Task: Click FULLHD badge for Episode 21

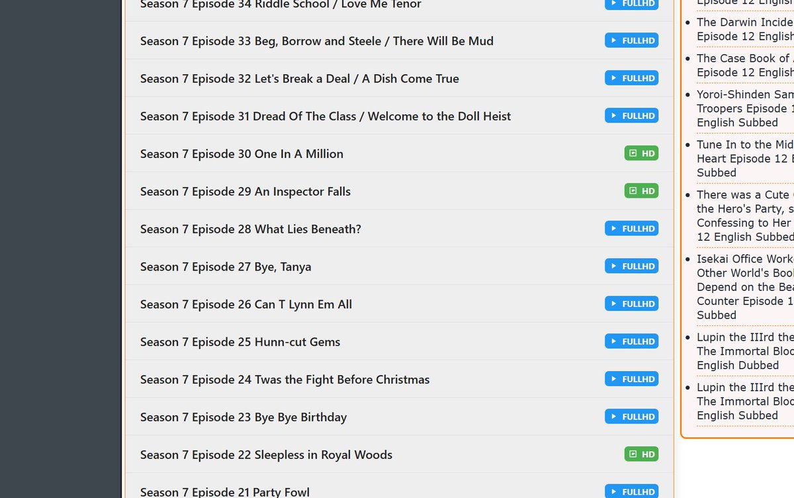Action: pyautogui.click(x=632, y=491)
